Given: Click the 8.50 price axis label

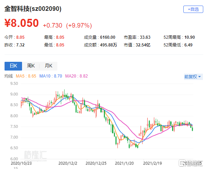Looking at the screenshot, I should (14, 105).
